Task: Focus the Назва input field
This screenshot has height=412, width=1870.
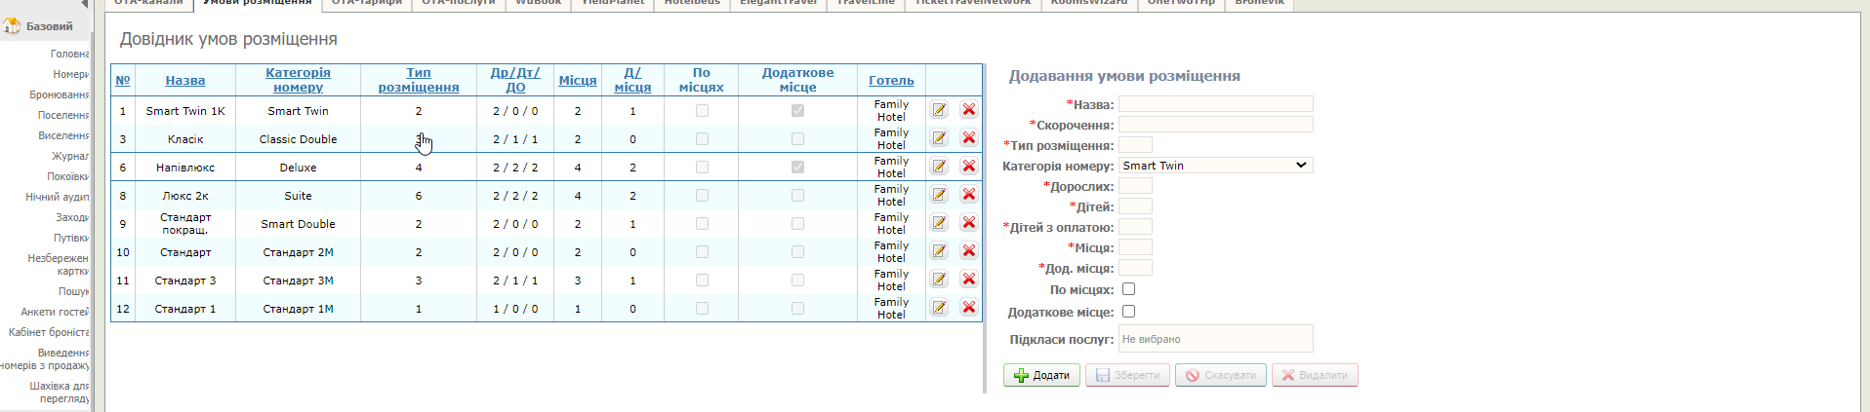Action: (1215, 104)
